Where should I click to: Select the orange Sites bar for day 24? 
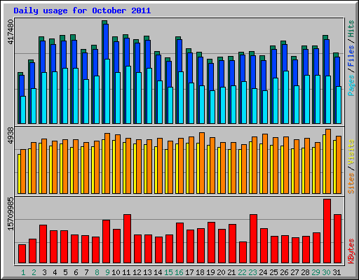(265, 164)
